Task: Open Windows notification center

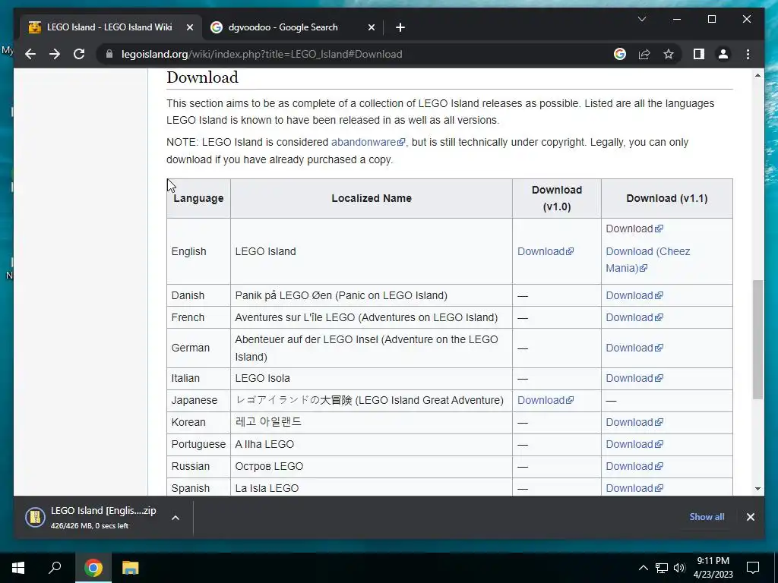Action: [753, 568]
